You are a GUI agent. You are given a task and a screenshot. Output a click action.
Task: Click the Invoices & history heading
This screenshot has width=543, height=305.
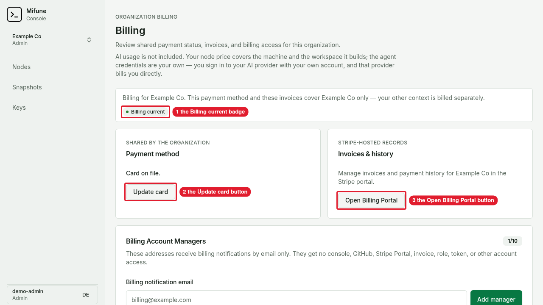pyautogui.click(x=366, y=154)
